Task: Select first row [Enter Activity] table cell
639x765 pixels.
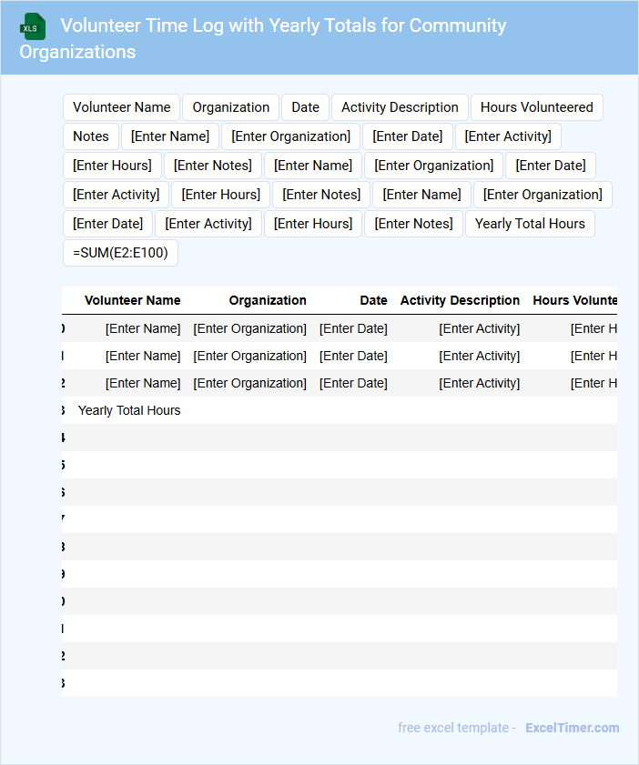Action: 479,328
